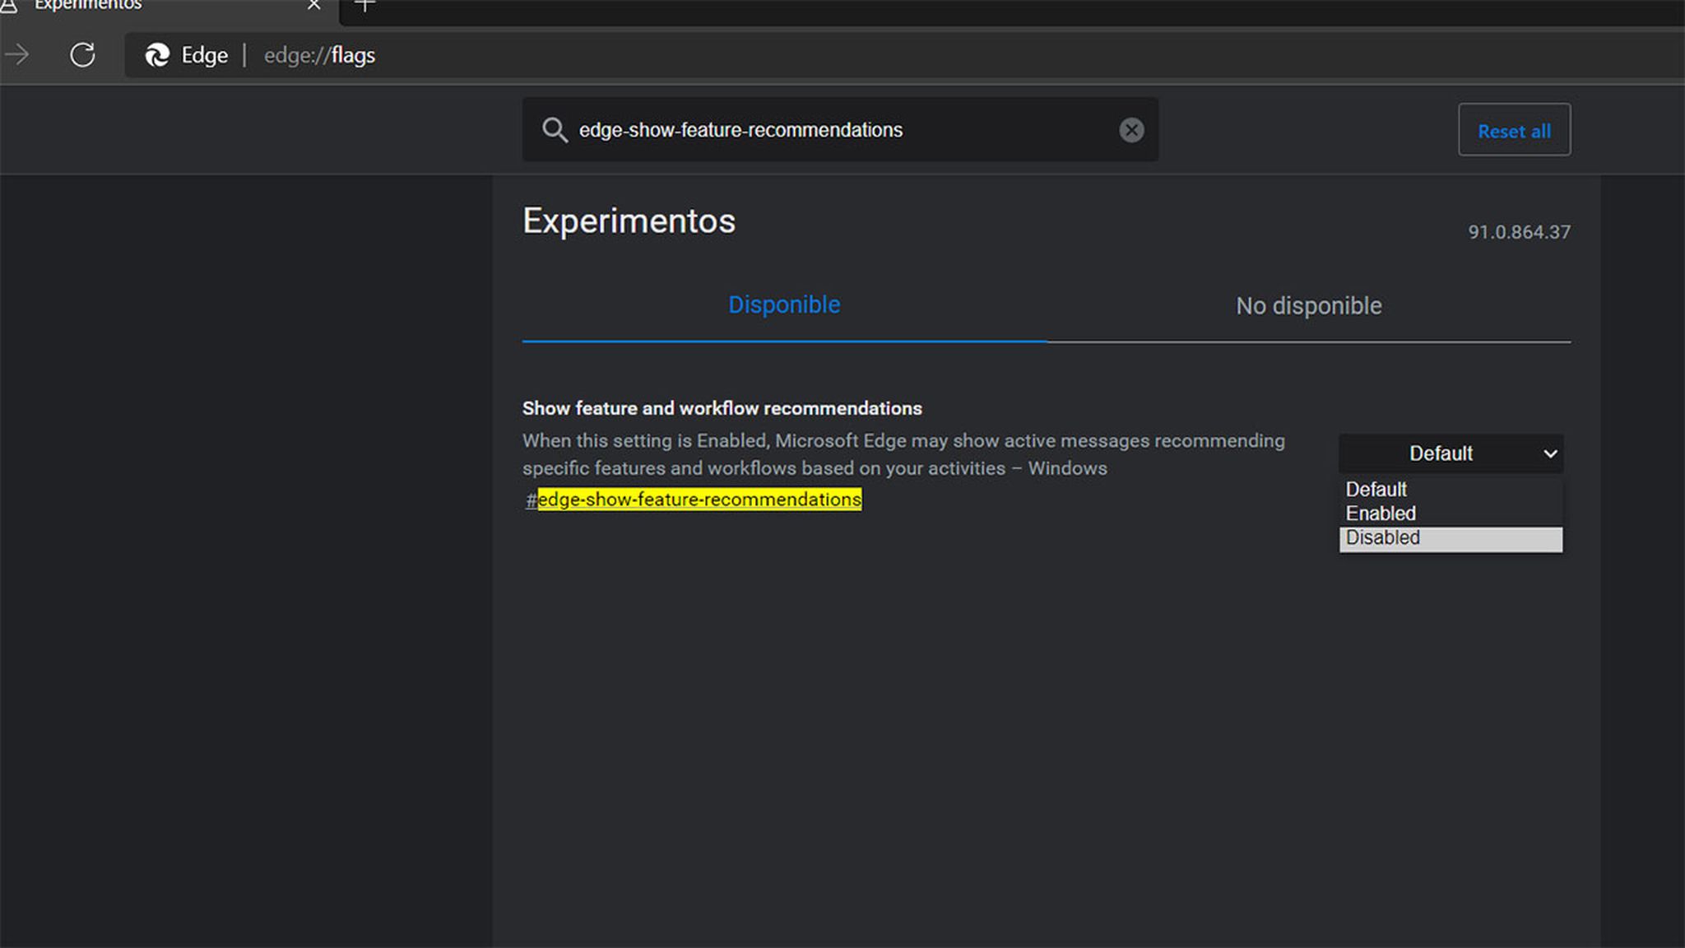Focus the address bar showing edge://flags

click(319, 55)
